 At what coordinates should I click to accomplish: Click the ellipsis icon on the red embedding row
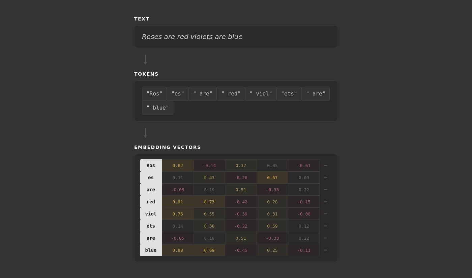pos(326,202)
